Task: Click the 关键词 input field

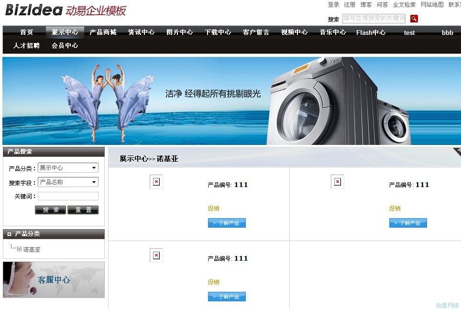Action: click(68, 196)
